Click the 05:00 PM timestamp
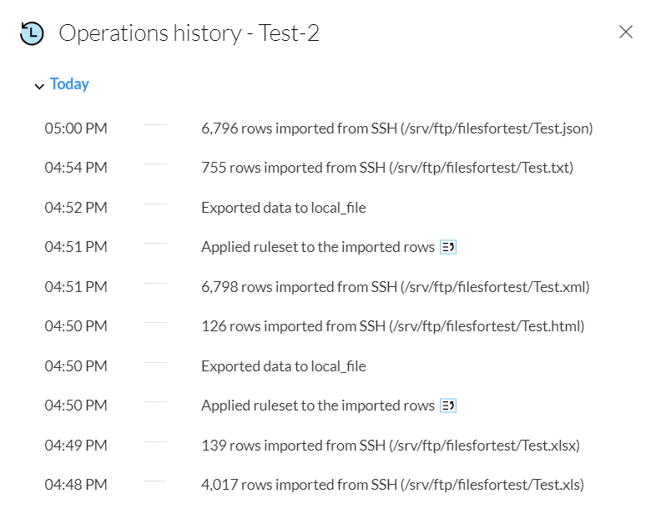The width and height of the screenshot is (646, 519). (76, 128)
